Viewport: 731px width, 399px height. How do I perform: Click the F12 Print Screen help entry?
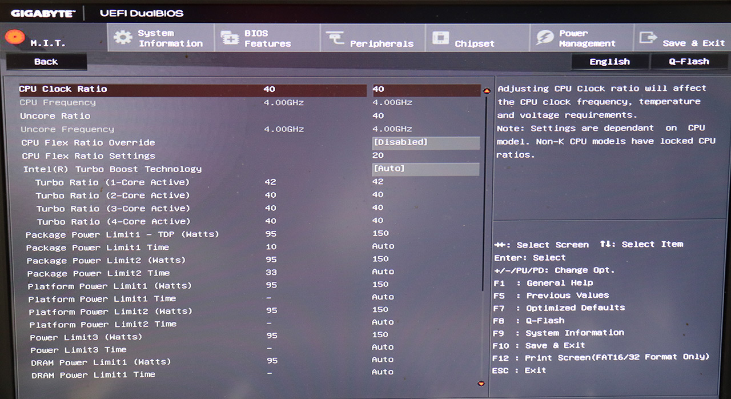601,357
